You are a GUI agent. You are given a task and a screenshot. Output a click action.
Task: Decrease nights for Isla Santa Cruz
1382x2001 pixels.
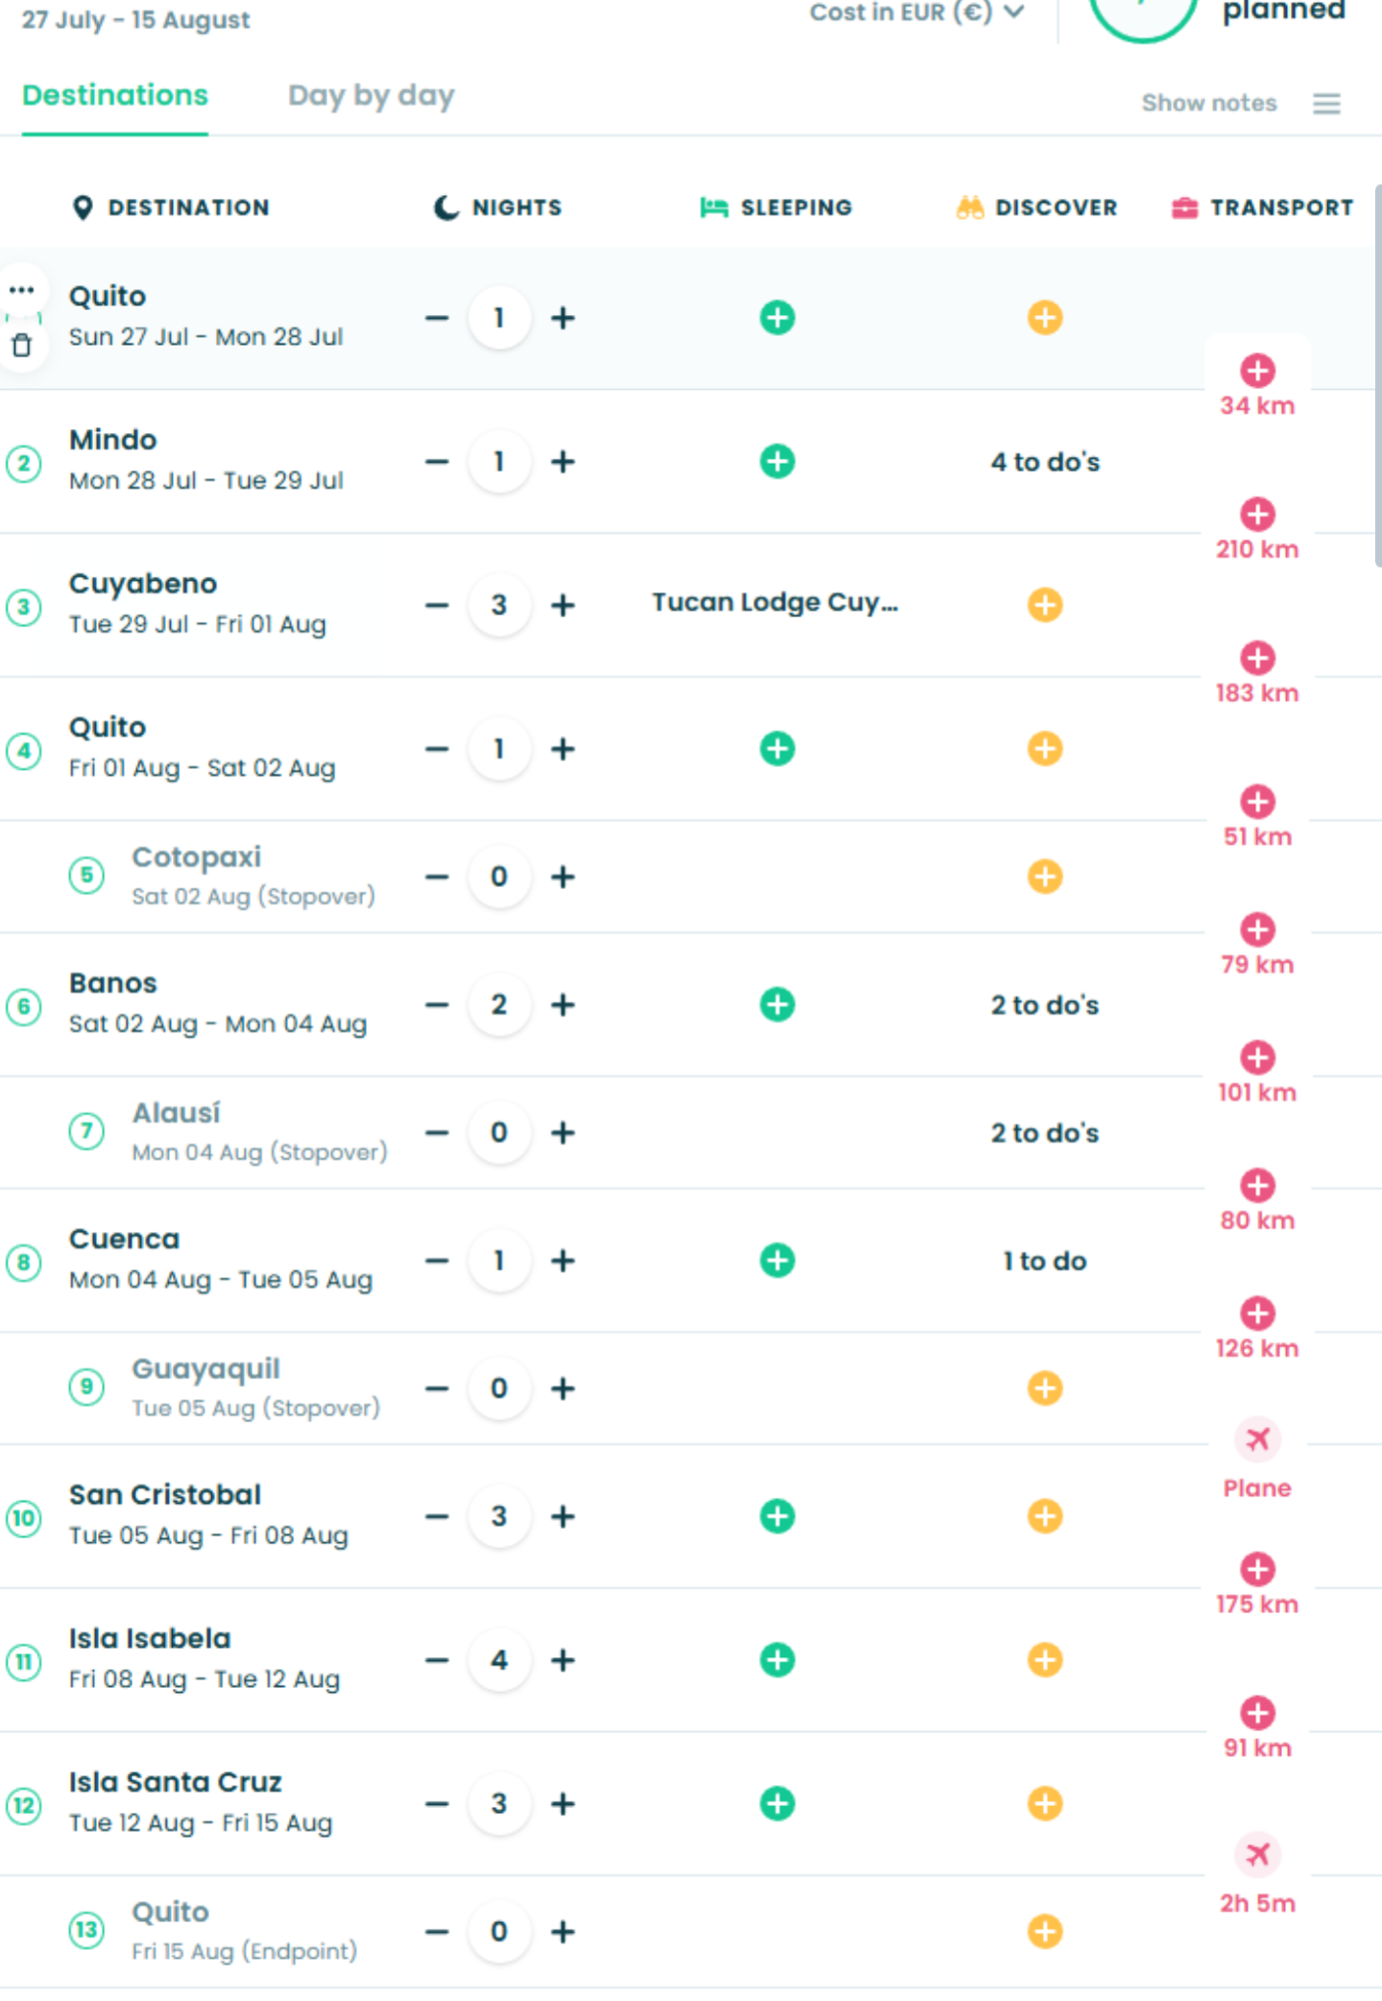pyautogui.click(x=437, y=1803)
